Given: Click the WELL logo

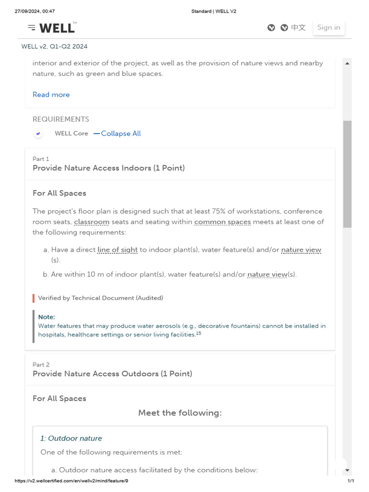Looking at the screenshot, I should 57,28.
